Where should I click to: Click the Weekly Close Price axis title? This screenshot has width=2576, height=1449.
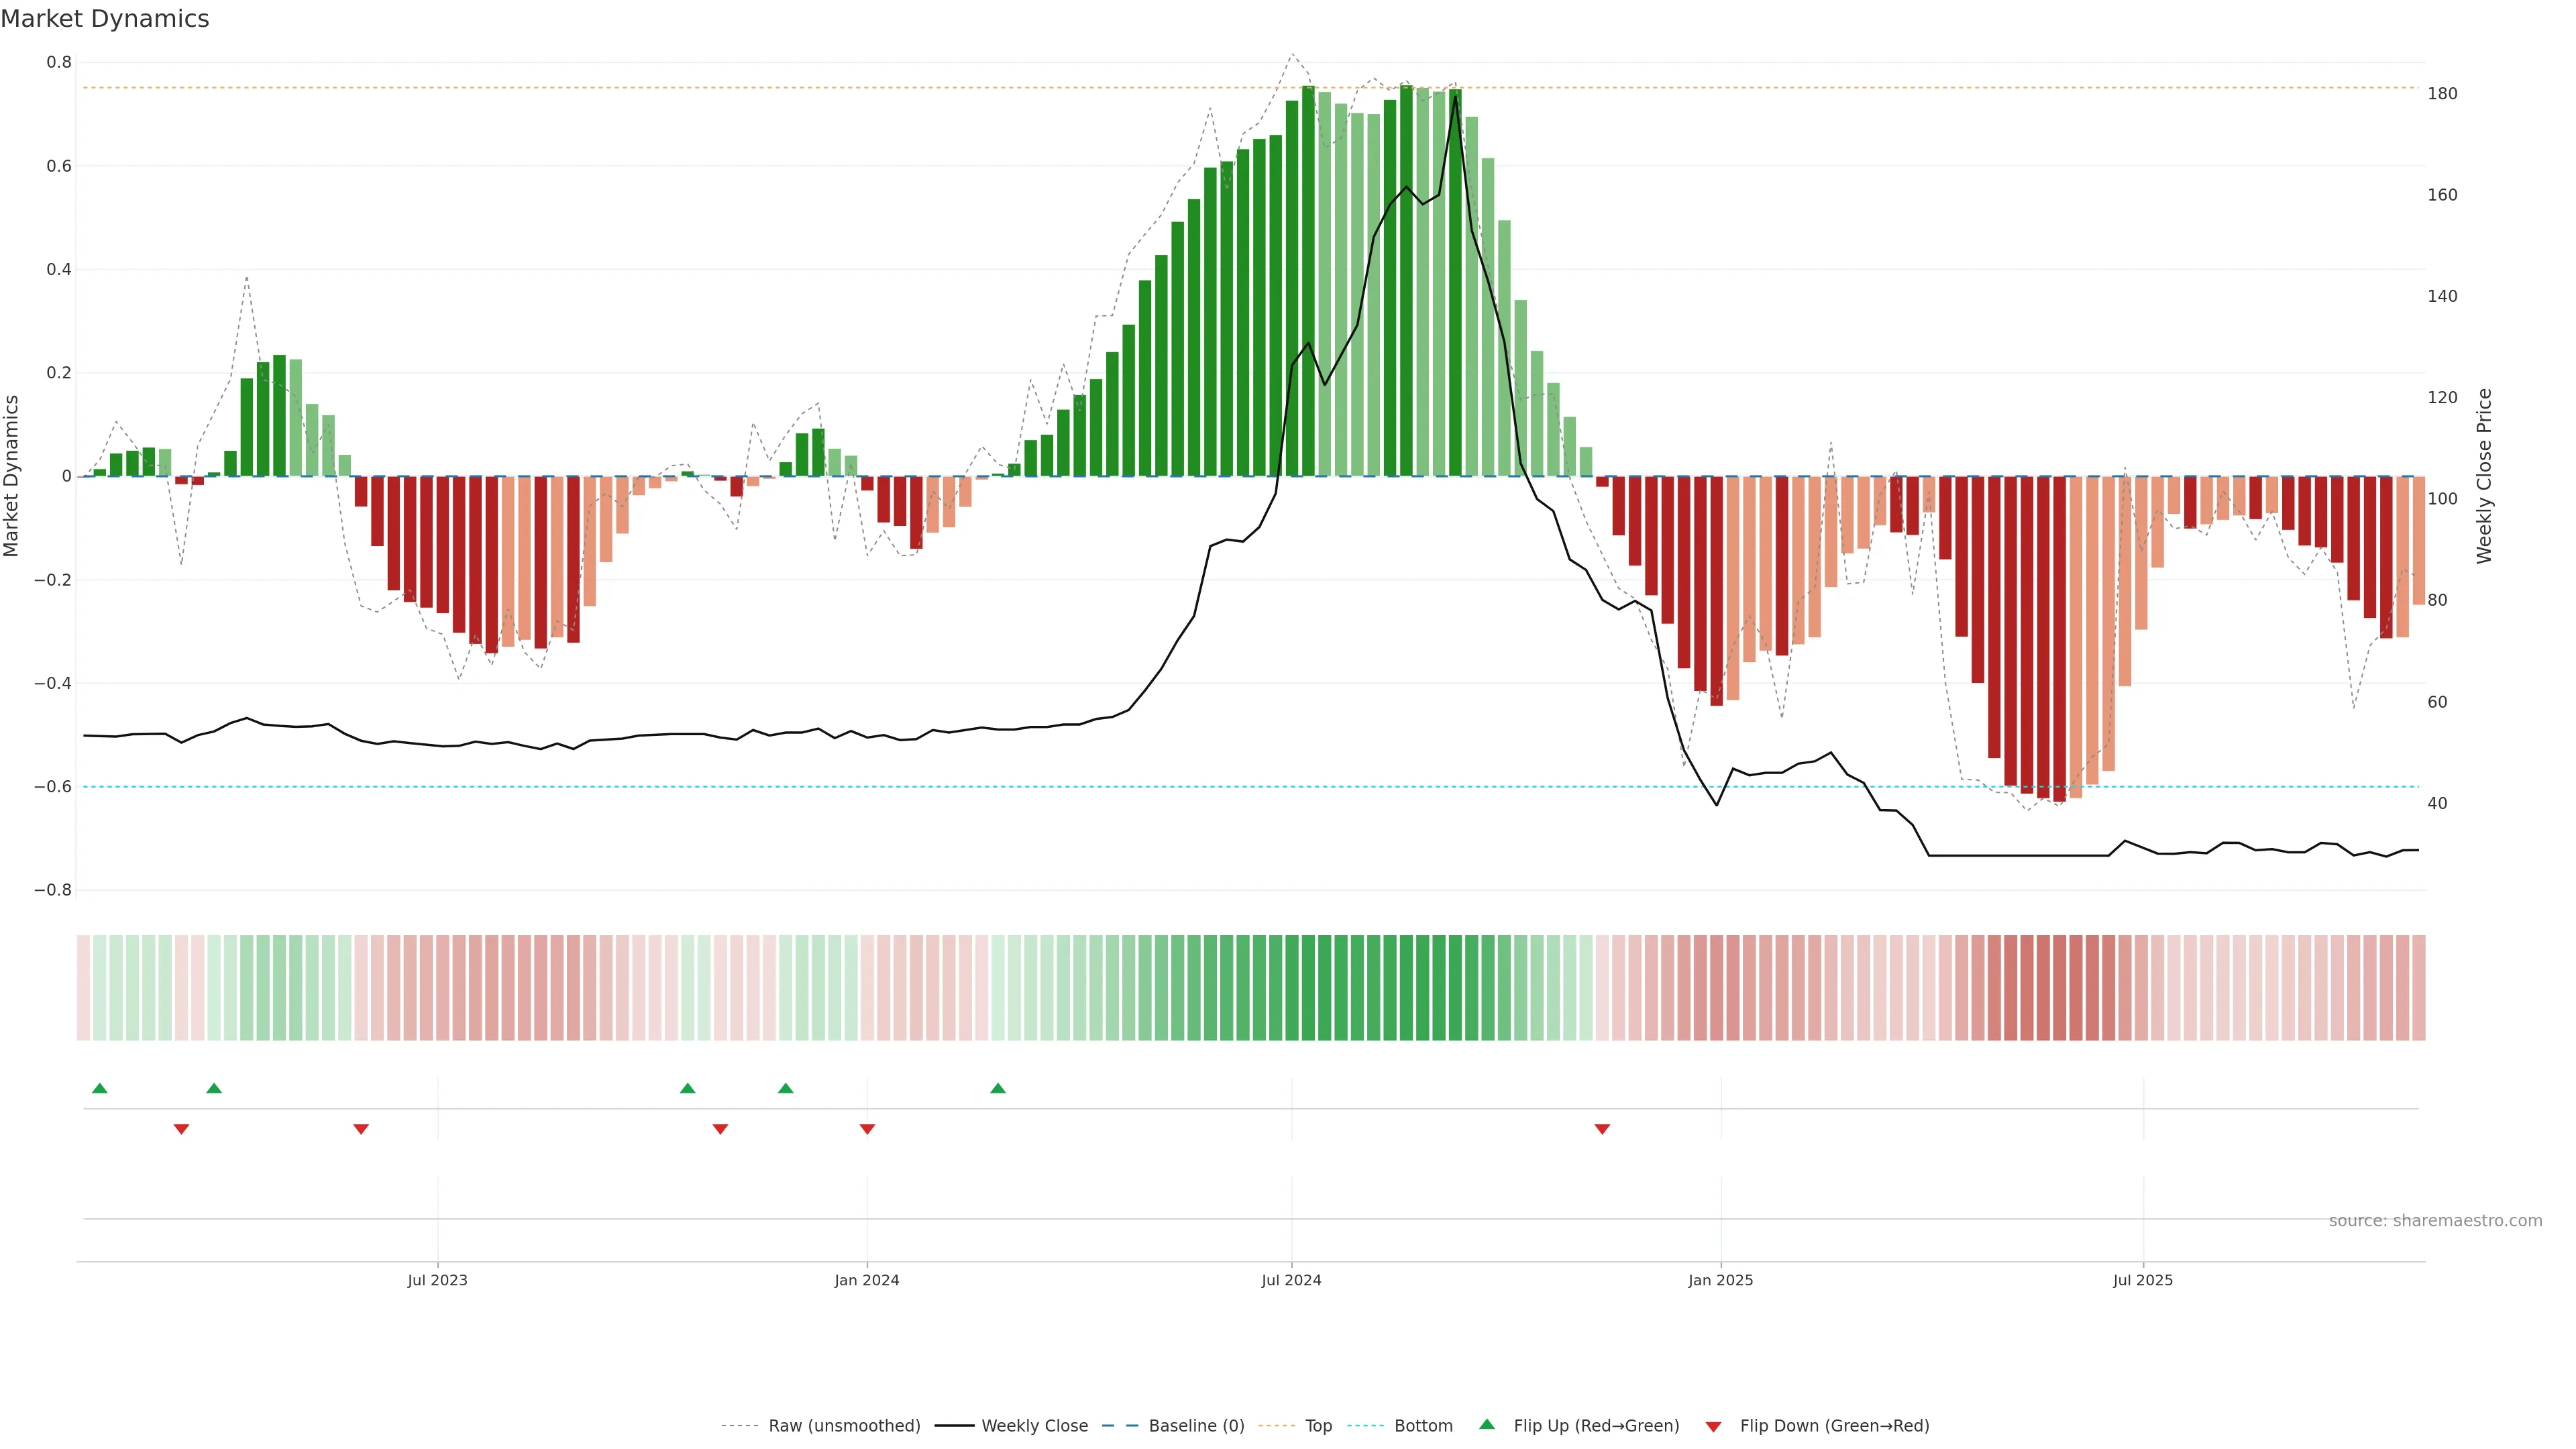[x=2484, y=476]
